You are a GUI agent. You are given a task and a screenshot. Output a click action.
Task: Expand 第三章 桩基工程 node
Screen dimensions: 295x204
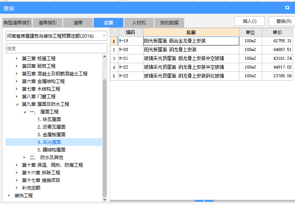16,59
